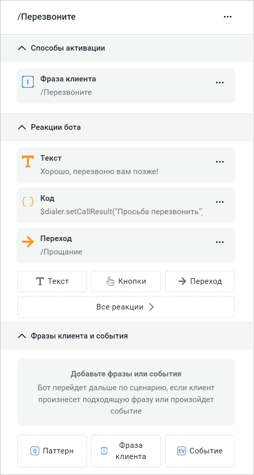Collapse the Способы активации section

coord(22,48)
